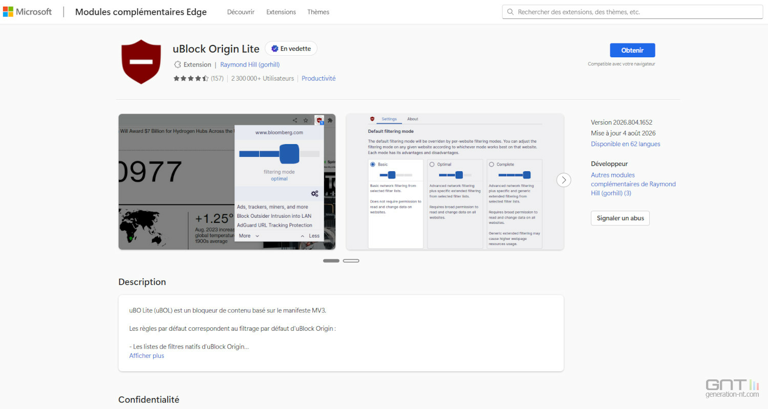Switch to the Thèmes section
768x409 pixels.
(318, 12)
